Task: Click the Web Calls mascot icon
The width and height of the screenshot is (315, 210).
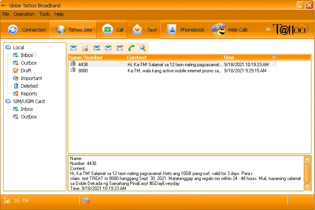Action: pos(218,30)
